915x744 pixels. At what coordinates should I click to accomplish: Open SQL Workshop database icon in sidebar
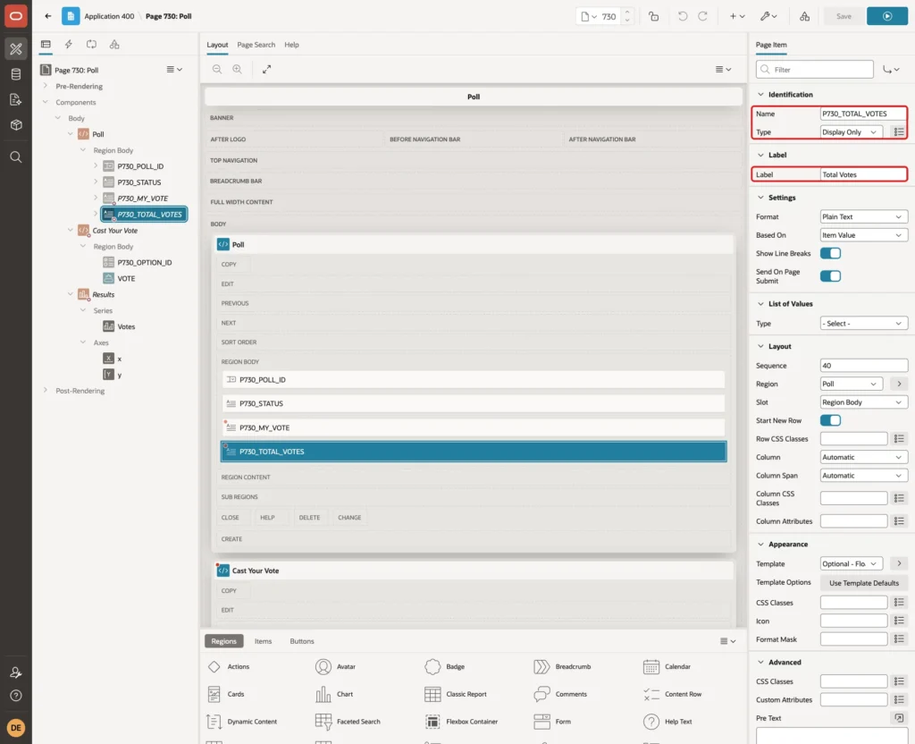point(16,74)
